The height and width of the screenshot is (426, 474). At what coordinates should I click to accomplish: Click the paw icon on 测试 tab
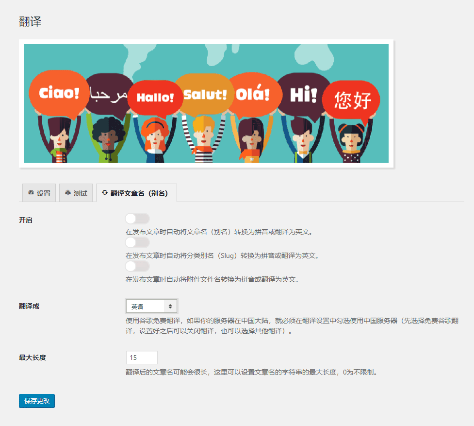click(x=68, y=193)
